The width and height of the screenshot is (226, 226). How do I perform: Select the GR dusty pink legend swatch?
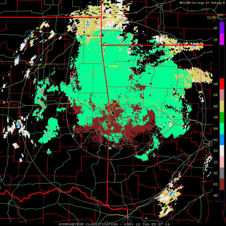tap(222, 95)
